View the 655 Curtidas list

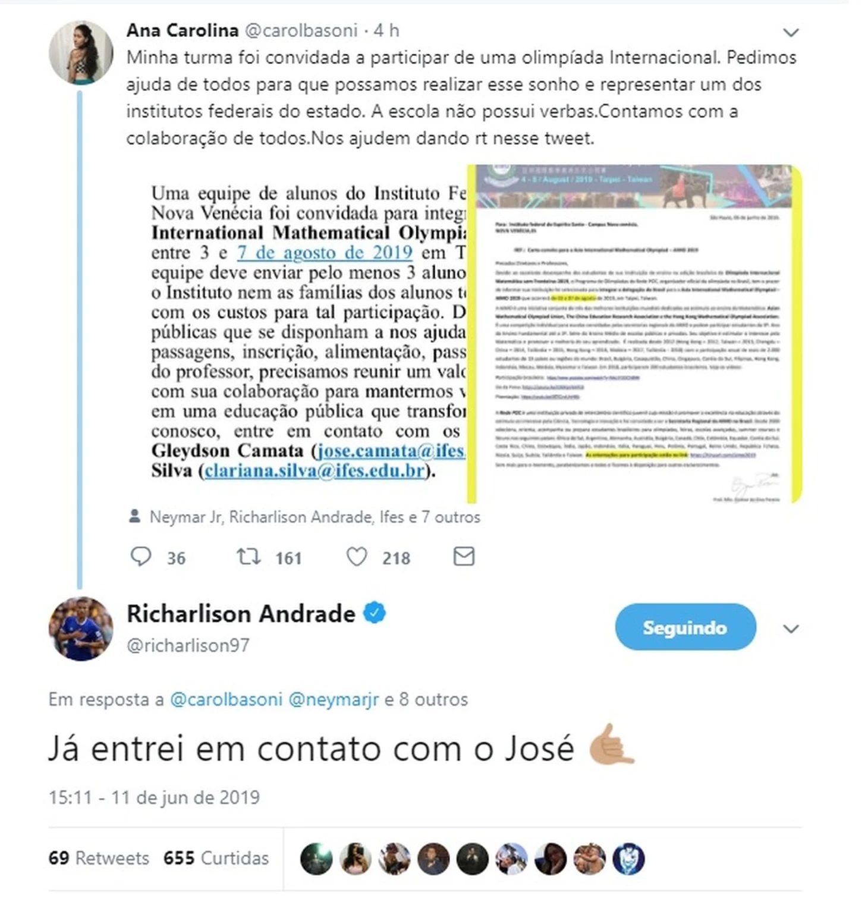coord(216,858)
